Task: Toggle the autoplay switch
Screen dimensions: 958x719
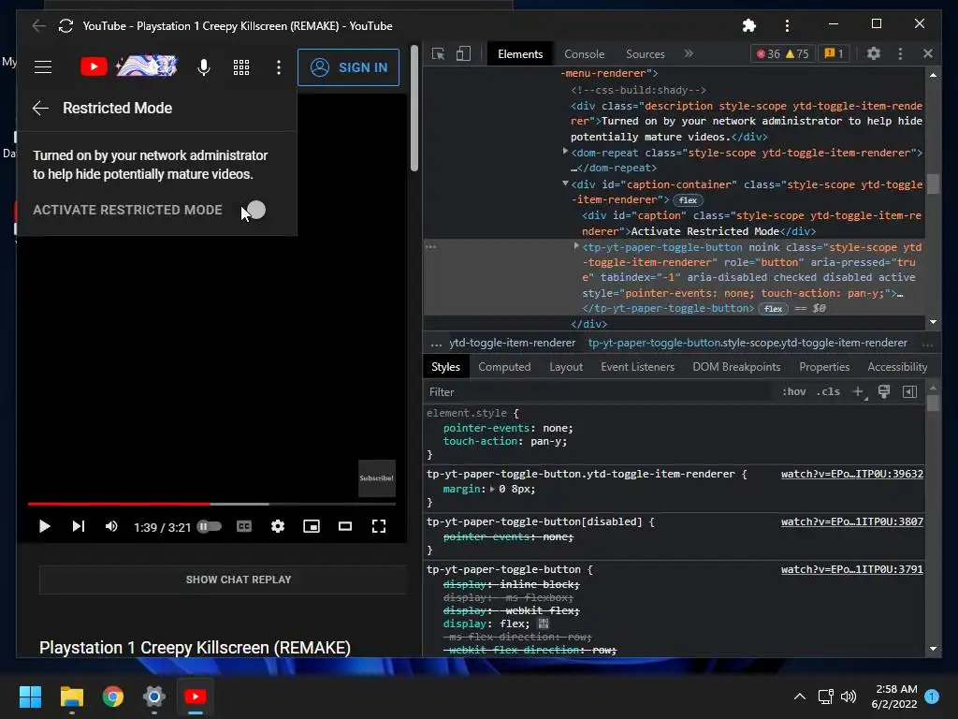Action: coord(209,526)
